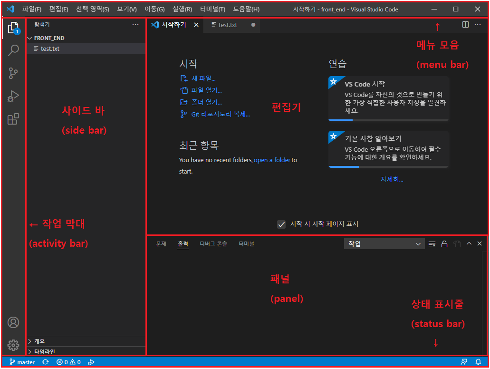Viewport: 490px width, 369px height.
Task: Open the feedback icon in status bar
Action: click(464, 362)
